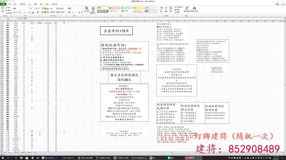Click the Format Painter brush
286x160 pixels.
click(8, 13)
